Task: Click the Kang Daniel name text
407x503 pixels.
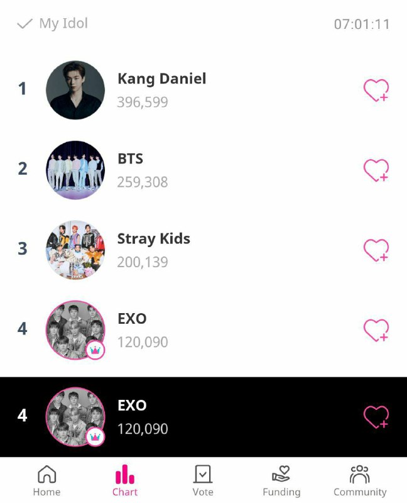Action: (162, 79)
